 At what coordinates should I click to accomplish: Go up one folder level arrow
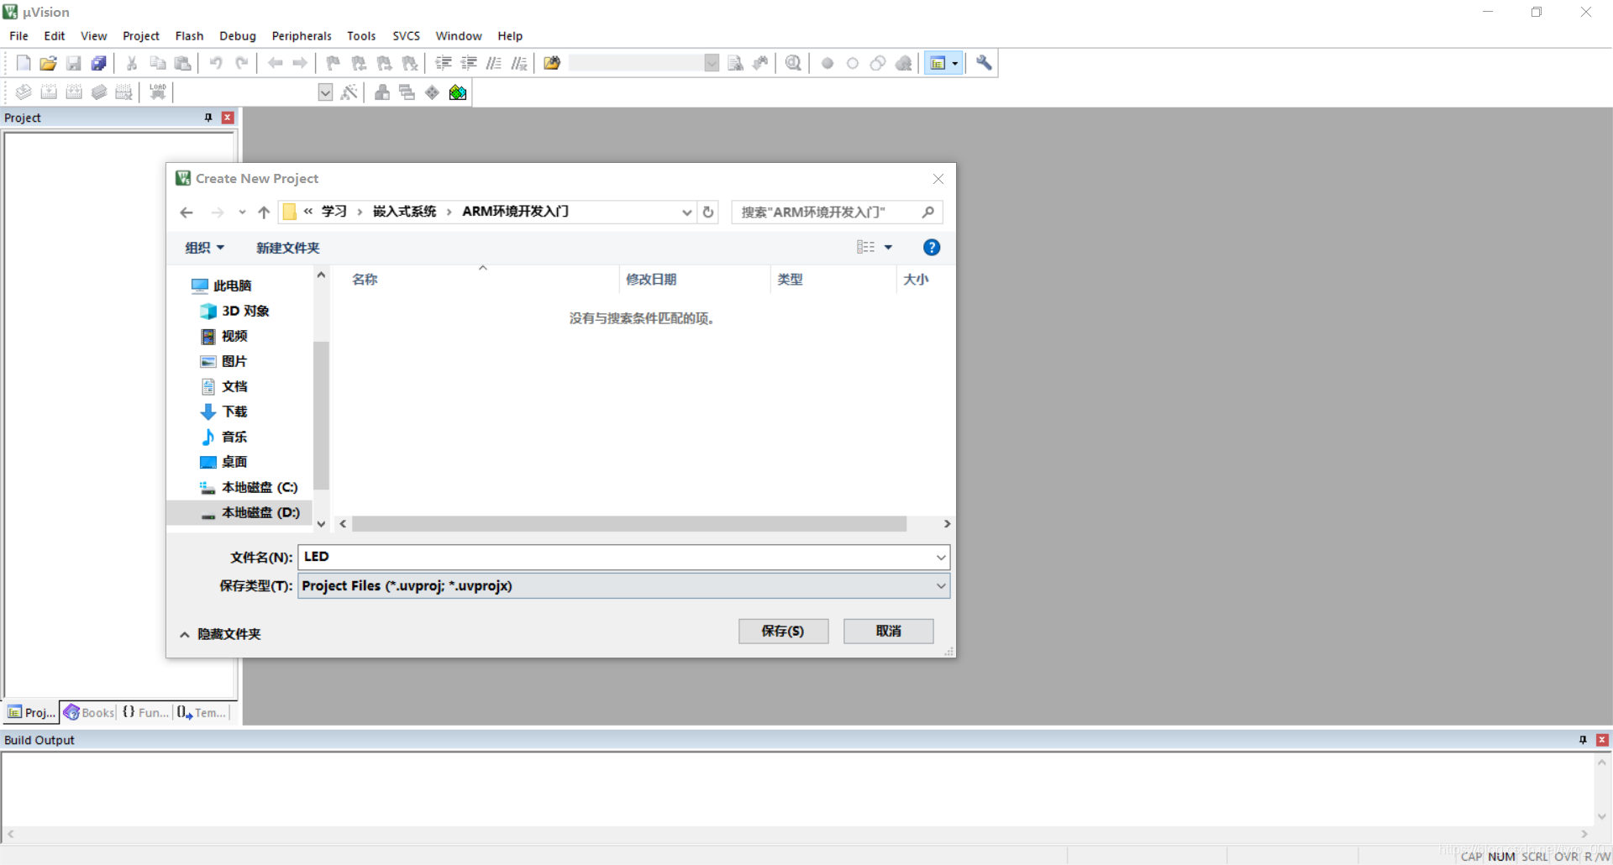pyautogui.click(x=264, y=212)
